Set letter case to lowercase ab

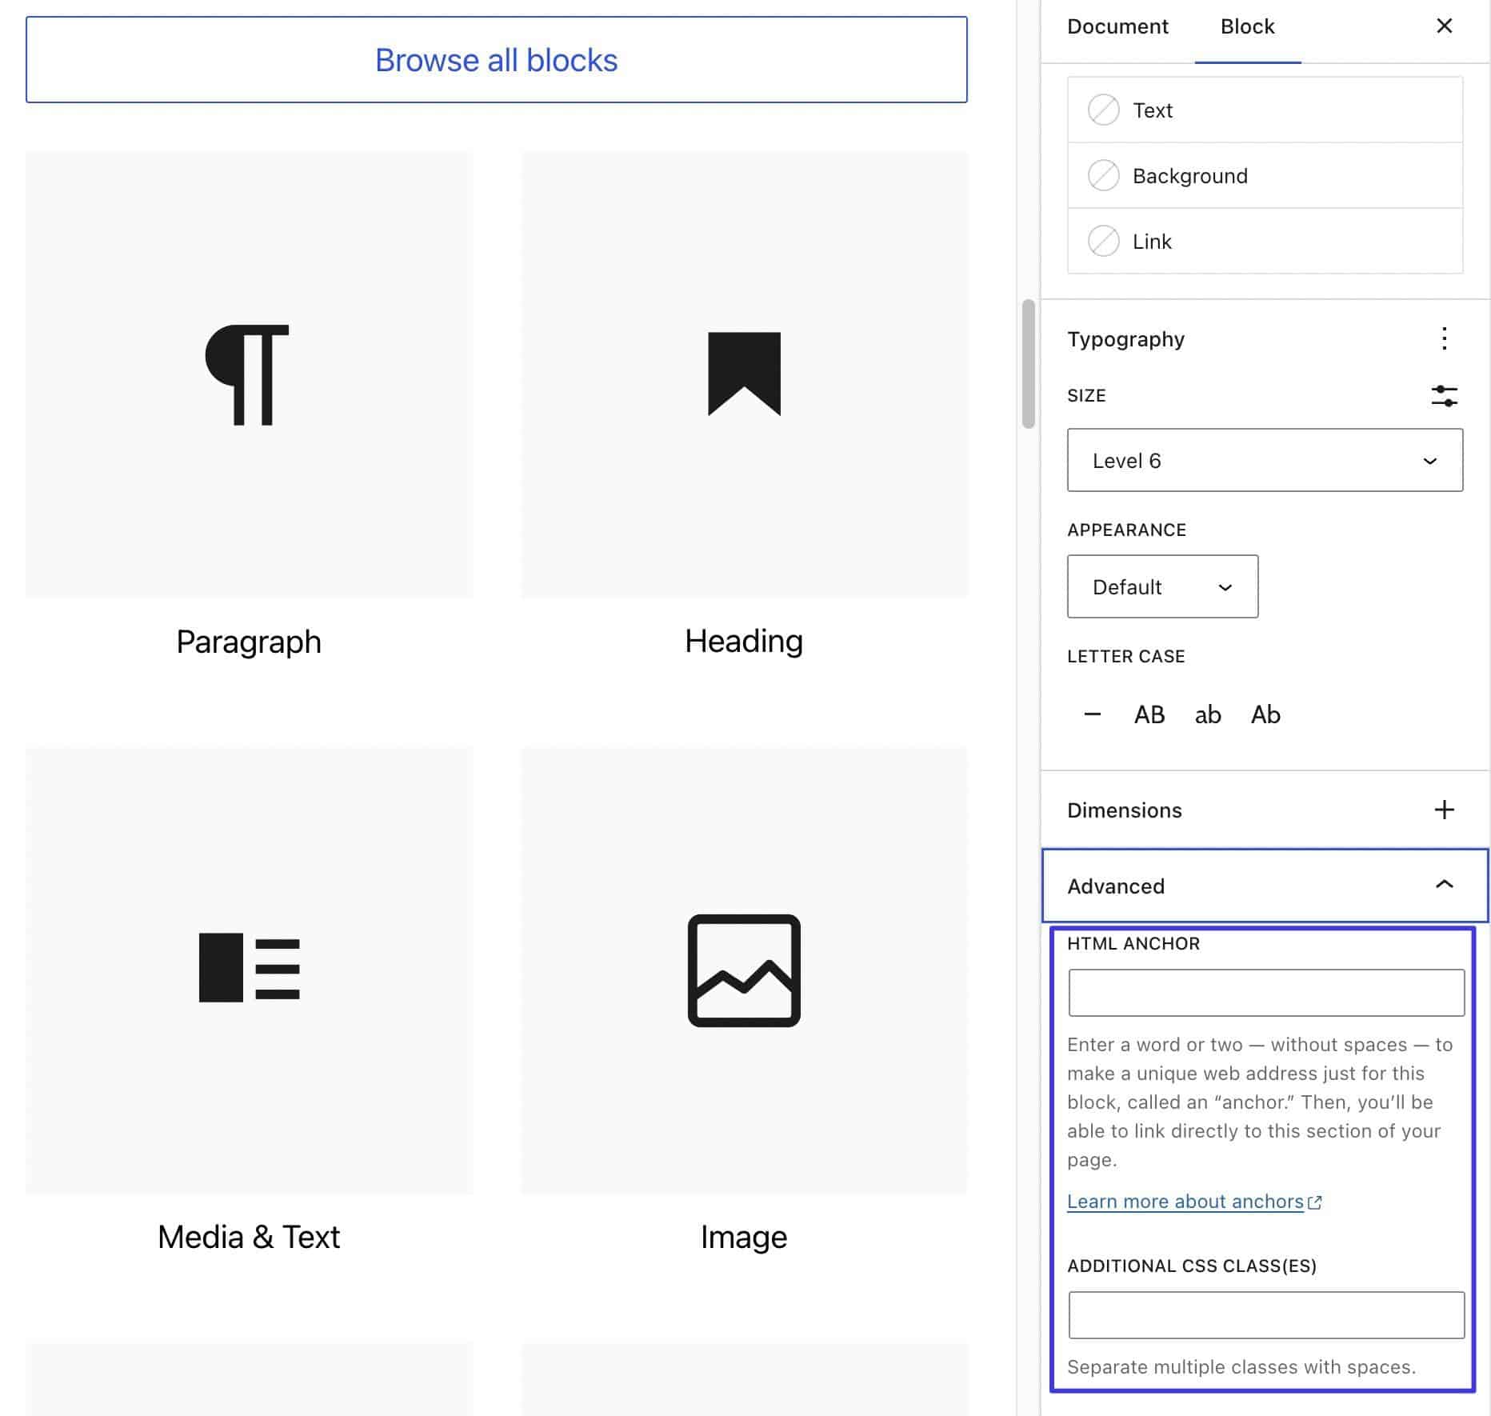1207,714
